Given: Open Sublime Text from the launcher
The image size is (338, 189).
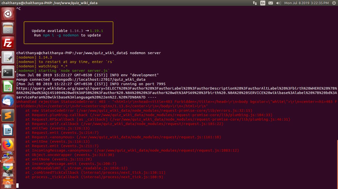Looking at the screenshot, I should (8, 116).
